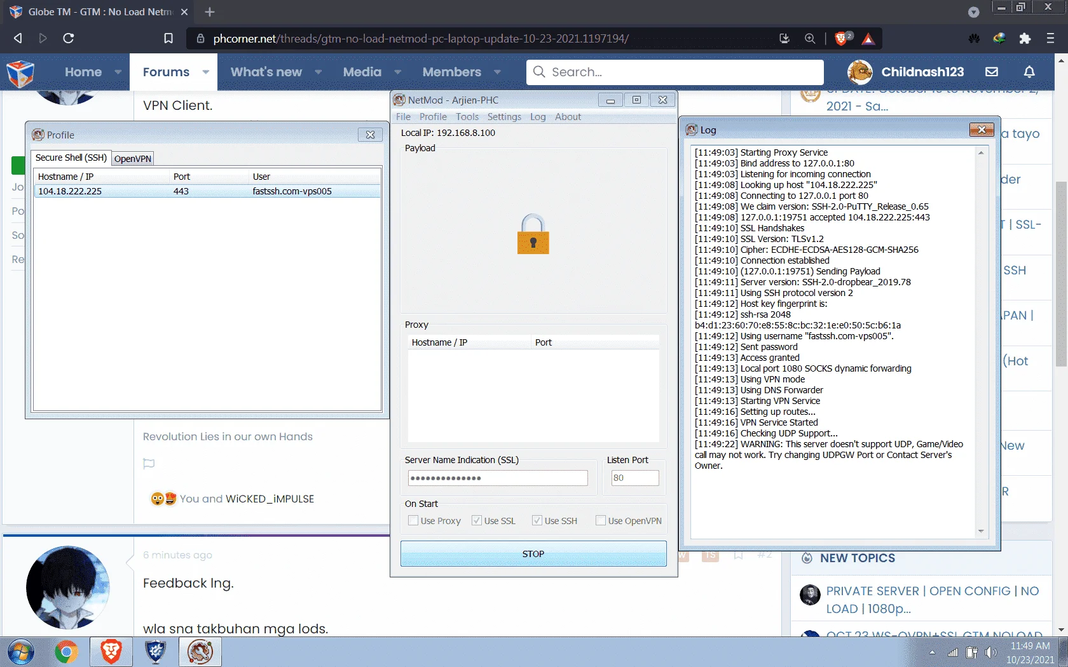The width and height of the screenshot is (1068, 667).
Task: Open the alerts bell icon
Action: (x=1029, y=72)
